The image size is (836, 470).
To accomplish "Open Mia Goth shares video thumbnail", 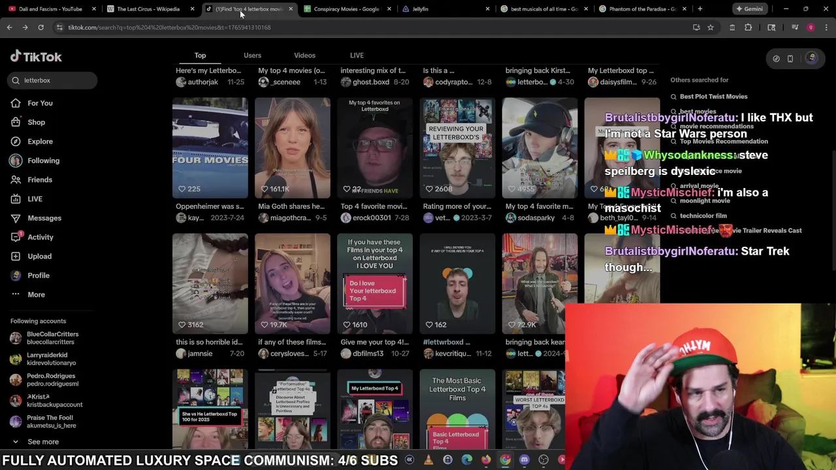I will (293, 148).
